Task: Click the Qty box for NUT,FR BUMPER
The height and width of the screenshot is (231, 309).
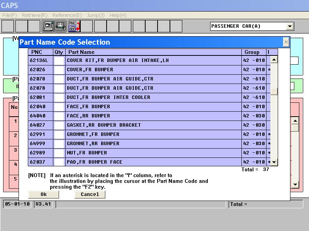Action: pos(59,153)
